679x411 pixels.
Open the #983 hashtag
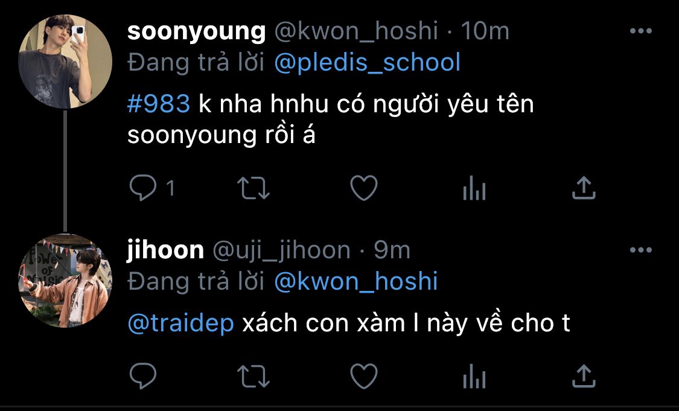159,104
